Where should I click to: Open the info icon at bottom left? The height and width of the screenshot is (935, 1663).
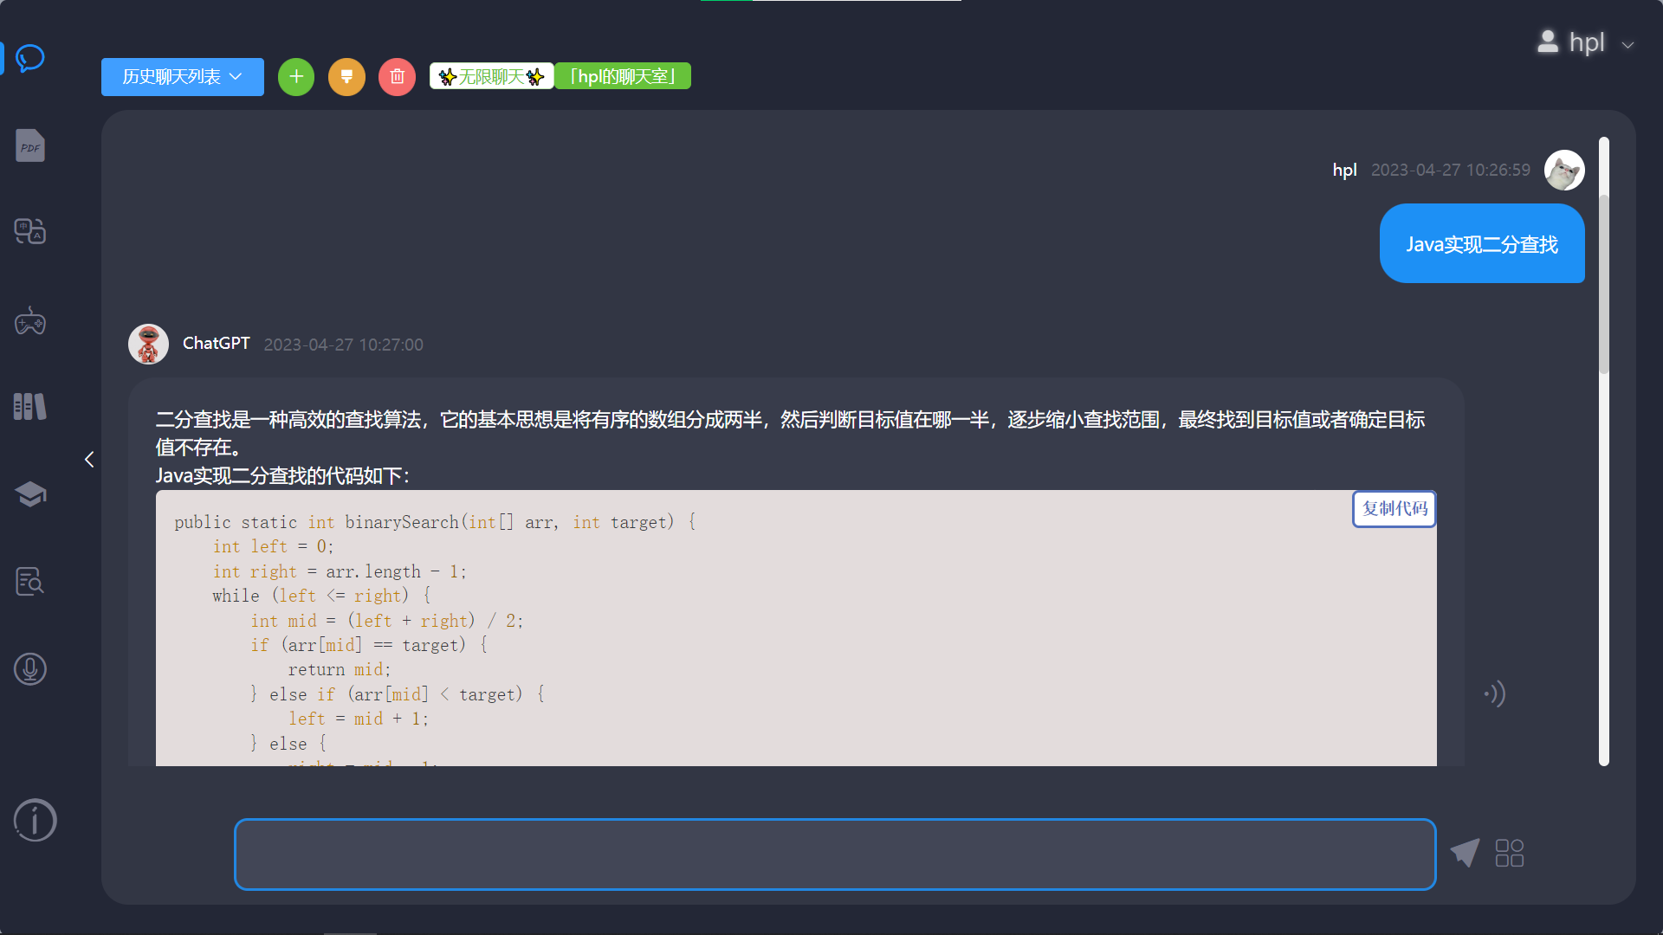(35, 820)
